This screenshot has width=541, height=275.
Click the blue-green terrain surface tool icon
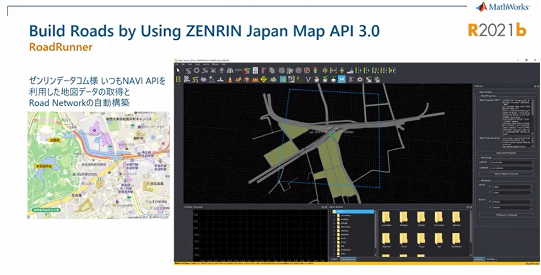[x=283, y=80]
